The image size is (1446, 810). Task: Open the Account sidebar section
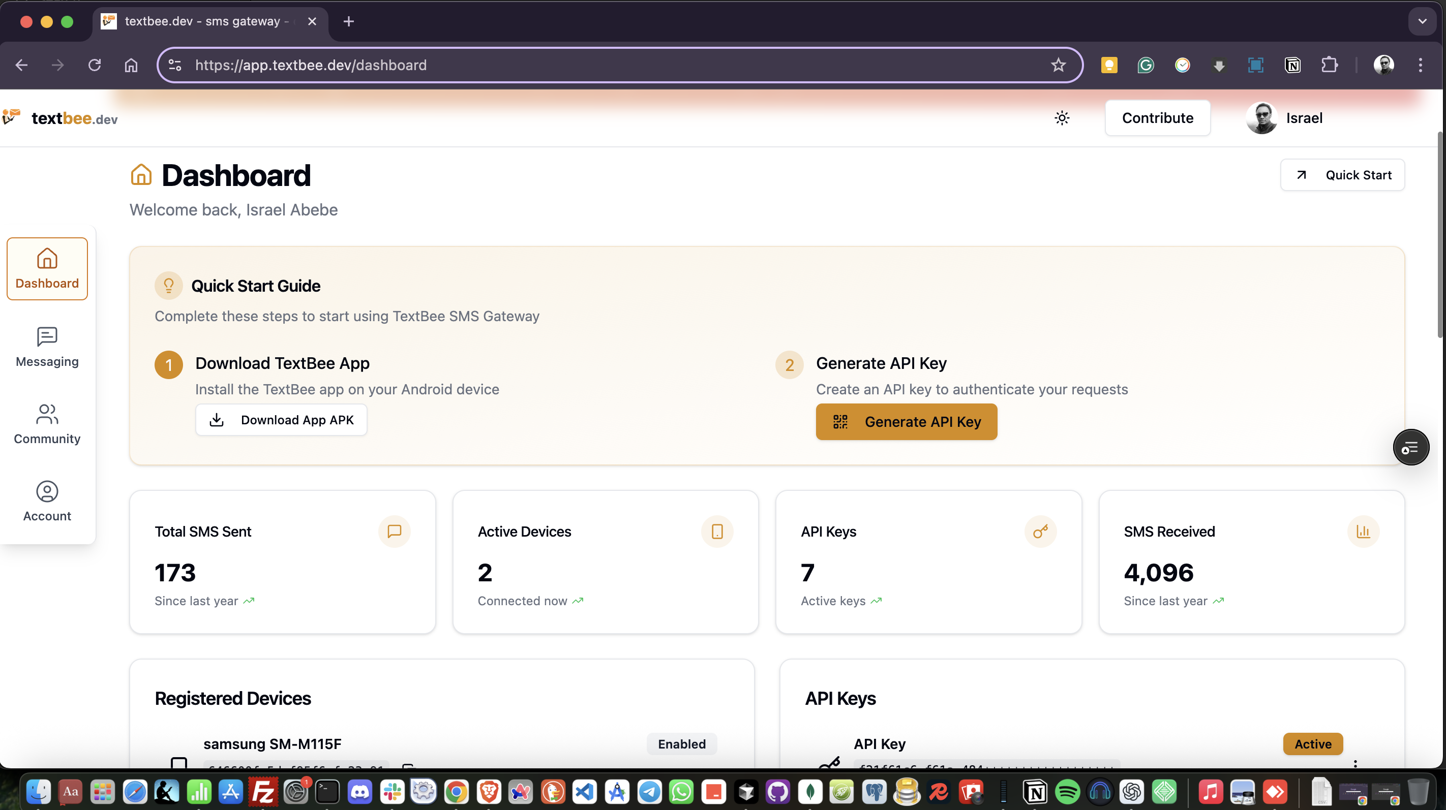pyautogui.click(x=47, y=502)
